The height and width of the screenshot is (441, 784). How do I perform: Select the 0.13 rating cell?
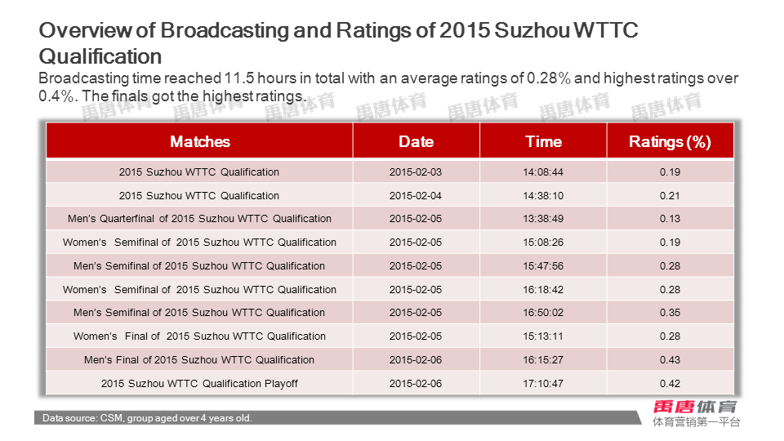[670, 219]
